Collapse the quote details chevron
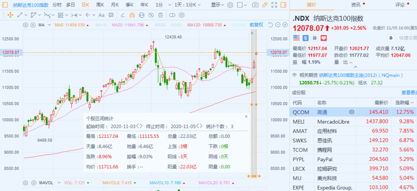 pos(356,67)
